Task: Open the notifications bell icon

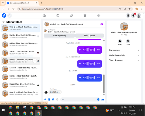Action: (x=133, y=15)
